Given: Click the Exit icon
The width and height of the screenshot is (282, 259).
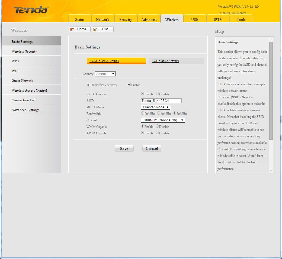Looking at the screenshot, I should (x=95, y=29).
